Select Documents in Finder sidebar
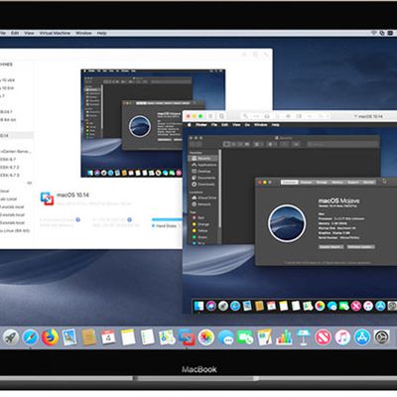 pyautogui.click(x=203, y=178)
